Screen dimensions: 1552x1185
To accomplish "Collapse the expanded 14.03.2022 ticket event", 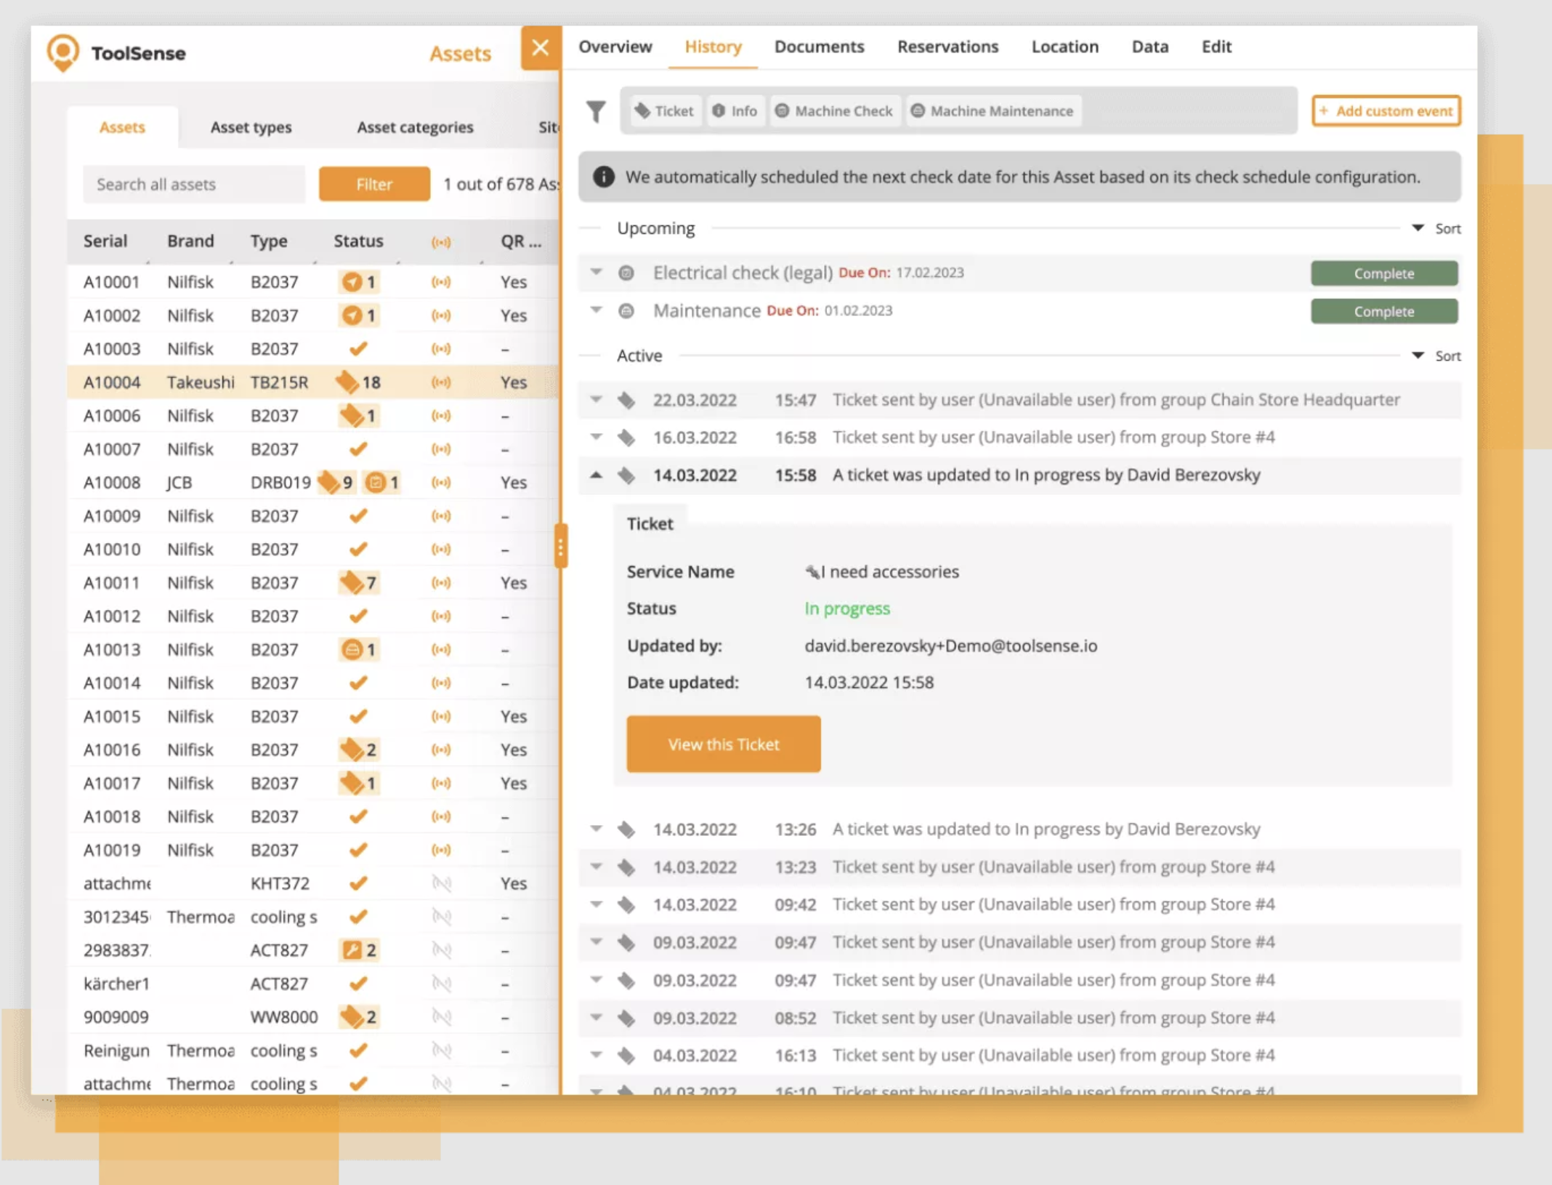I will click(596, 475).
